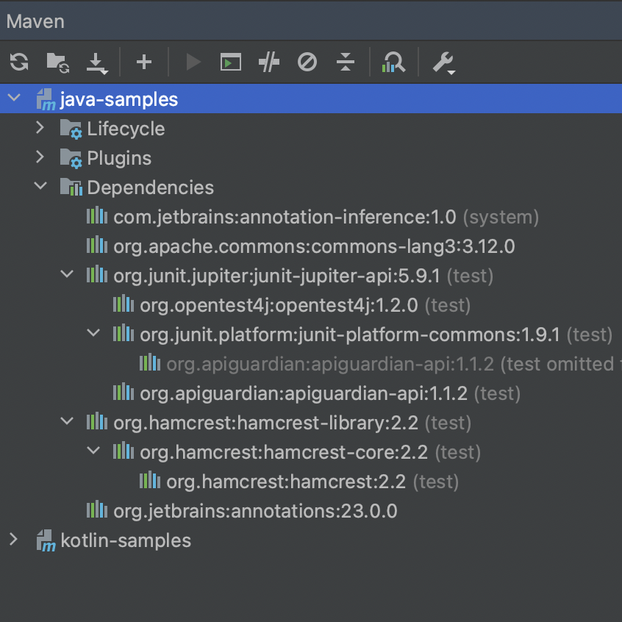The image size is (622, 622).
Task: Reload all Maven projects
Action: pos(18,62)
